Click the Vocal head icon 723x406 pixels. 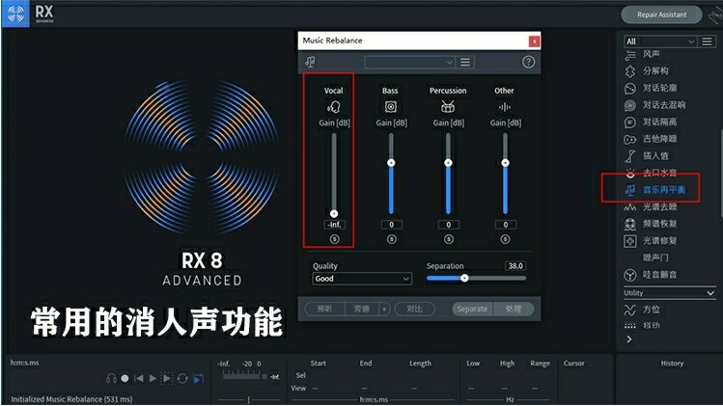click(x=333, y=107)
